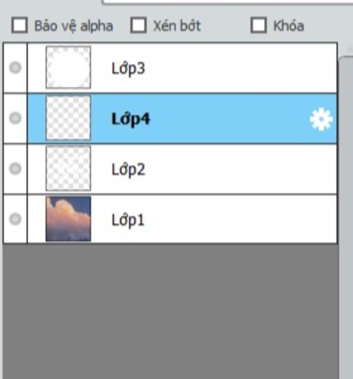Image resolution: width=353 pixels, height=379 pixels.
Task: Select the Lớp3 layer name
Action: point(128,69)
